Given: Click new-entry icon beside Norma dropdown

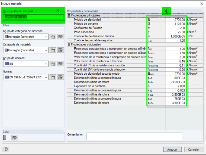Looking at the screenshot, I should click(53, 77).
